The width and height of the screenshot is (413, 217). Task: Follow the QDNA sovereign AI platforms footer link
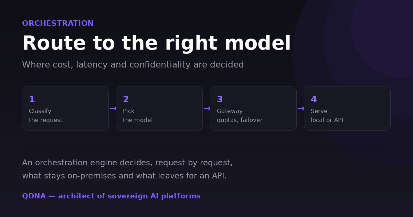pos(111,196)
